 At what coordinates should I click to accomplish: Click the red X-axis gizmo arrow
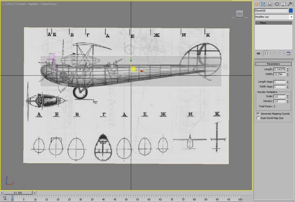(142, 71)
